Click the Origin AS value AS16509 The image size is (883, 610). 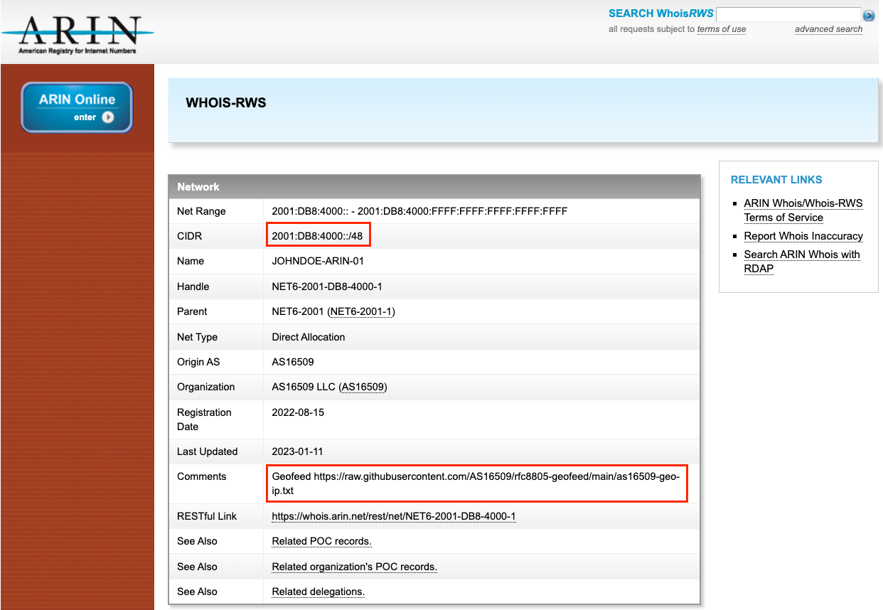coord(293,362)
